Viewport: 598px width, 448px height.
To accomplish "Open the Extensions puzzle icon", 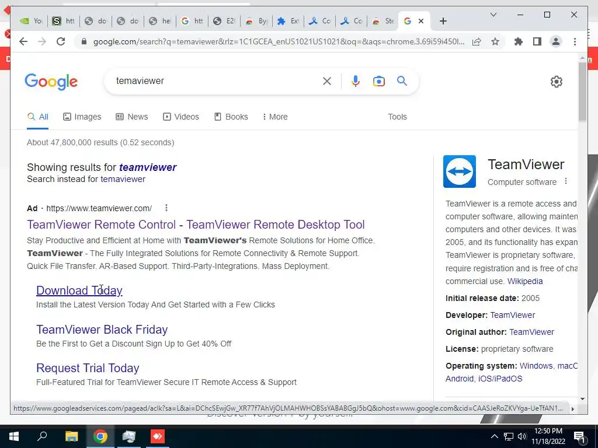I will click(519, 41).
